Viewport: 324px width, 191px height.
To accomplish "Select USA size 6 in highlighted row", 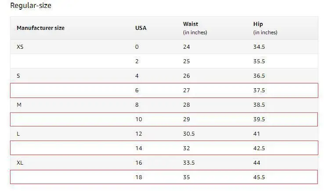I will tap(137, 90).
